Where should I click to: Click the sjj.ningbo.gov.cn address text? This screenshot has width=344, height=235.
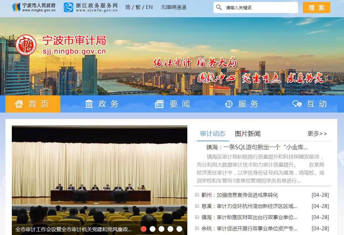point(74,51)
